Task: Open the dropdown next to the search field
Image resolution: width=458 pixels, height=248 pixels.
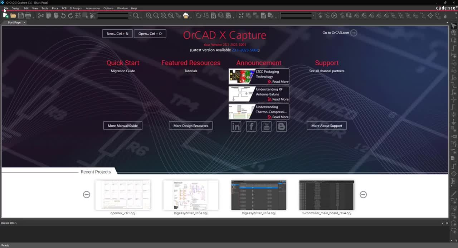Action: tap(130, 16)
